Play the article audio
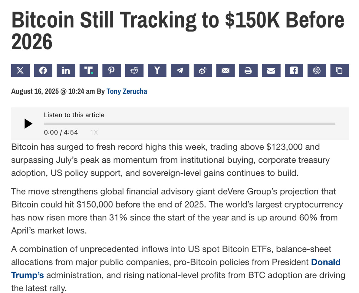 28,124
